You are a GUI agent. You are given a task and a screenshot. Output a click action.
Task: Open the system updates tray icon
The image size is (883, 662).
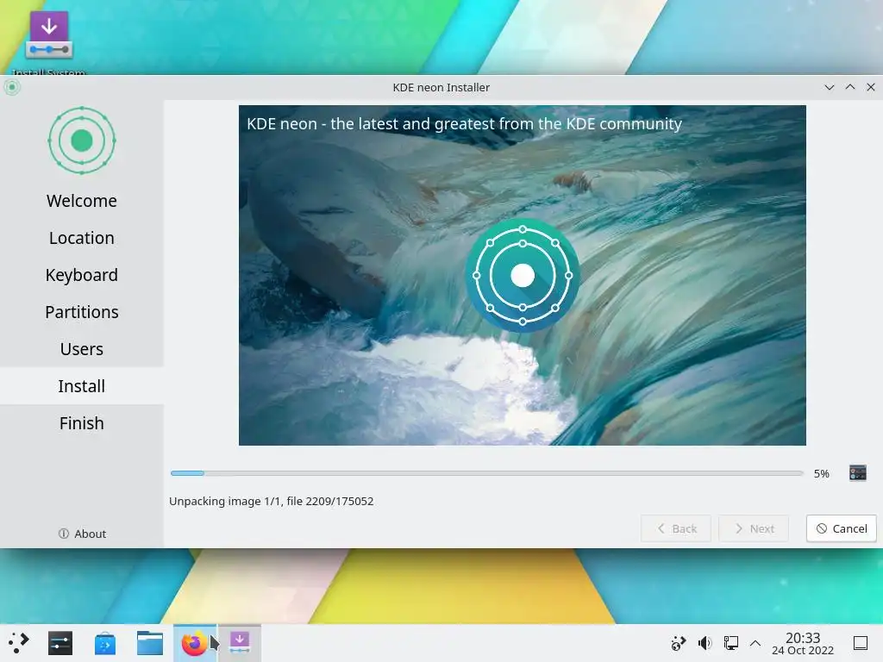pos(678,643)
